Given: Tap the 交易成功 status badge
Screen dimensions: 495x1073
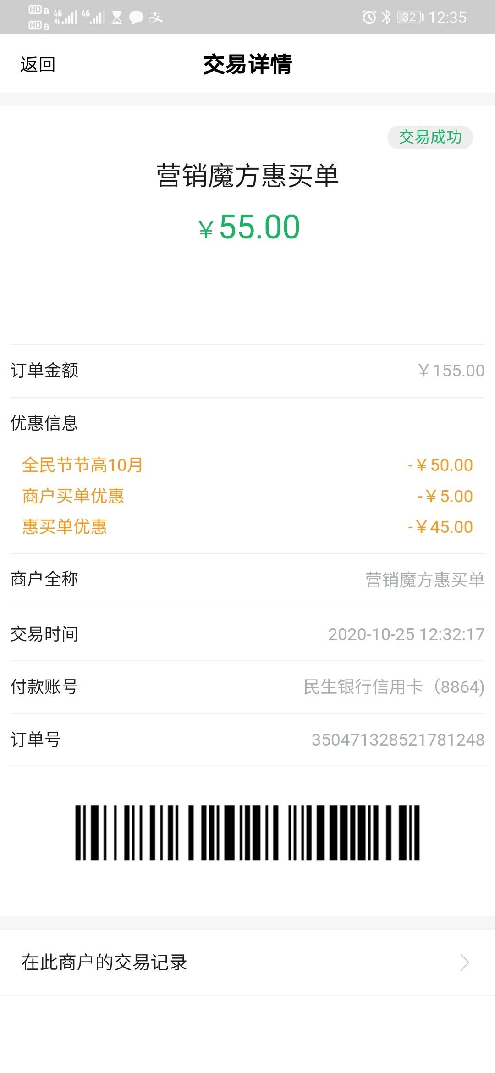Looking at the screenshot, I should pyautogui.click(x=430, y=137).
